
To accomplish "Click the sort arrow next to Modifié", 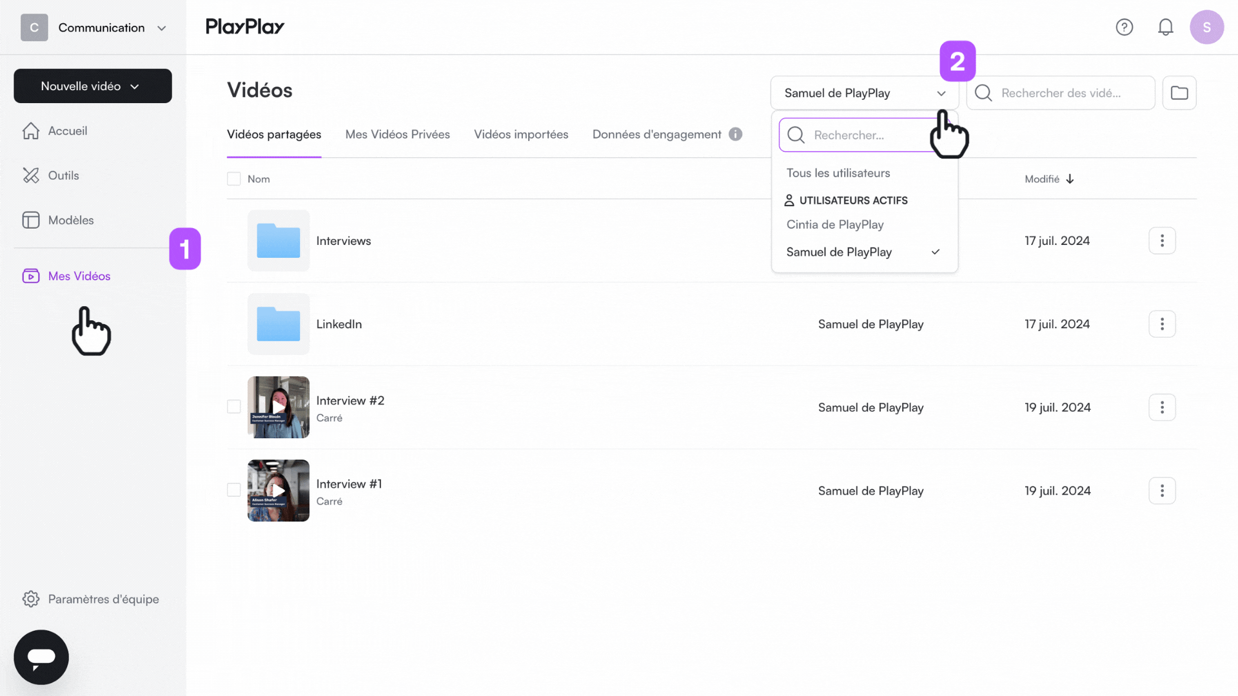I will tap(1070, 179).
